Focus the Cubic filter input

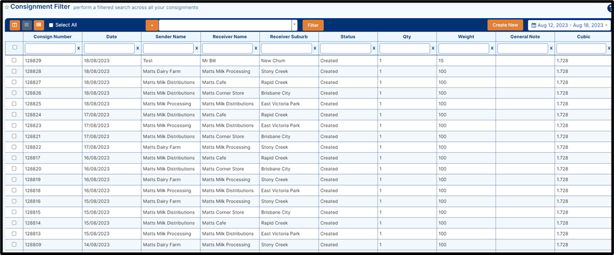[x=582, y=49]
